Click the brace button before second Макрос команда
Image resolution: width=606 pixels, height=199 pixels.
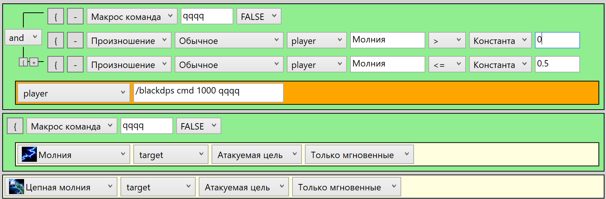tap(15, 126)
